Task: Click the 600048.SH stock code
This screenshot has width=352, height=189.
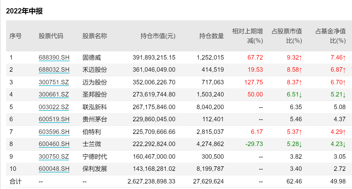Action: click(54, 169)
